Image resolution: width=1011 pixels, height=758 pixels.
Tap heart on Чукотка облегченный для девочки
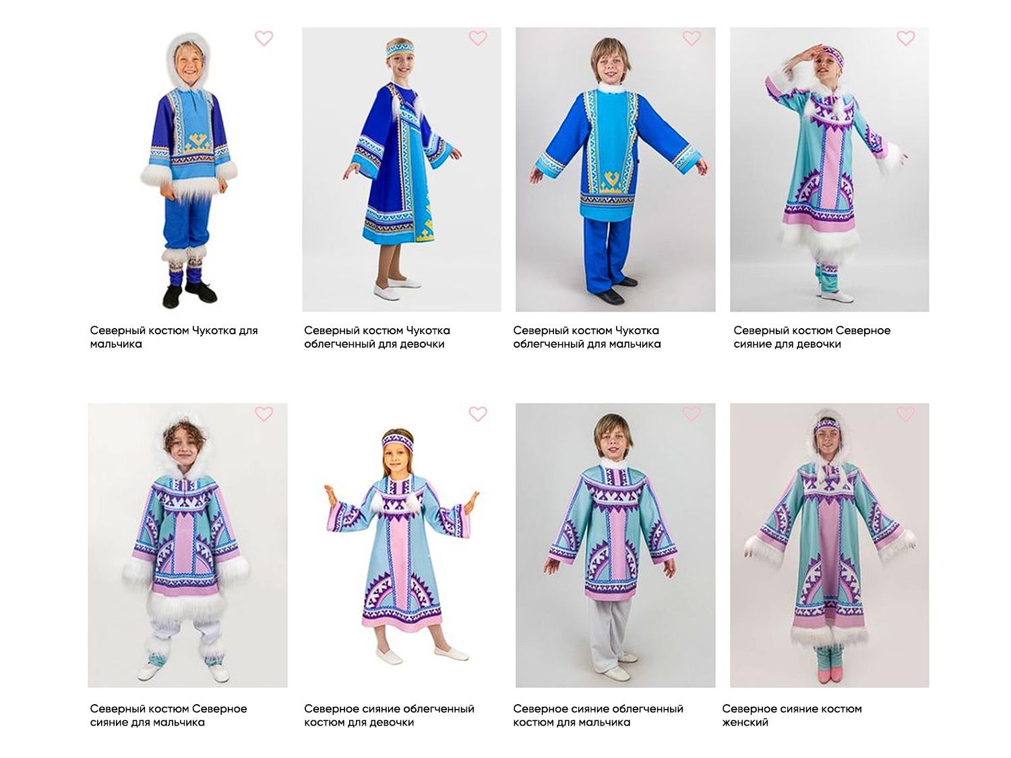478,38
